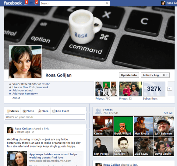The height and width of the screenshot is (166, 177).
Task: Click the What's on your mind box
Action: coord(45,117)
